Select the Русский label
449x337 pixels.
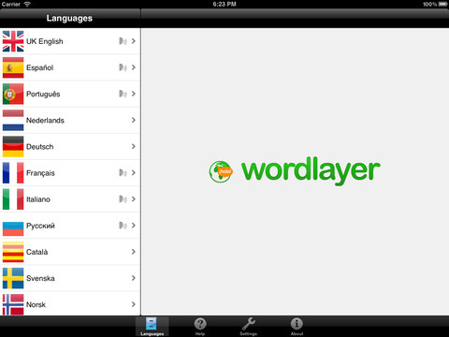(x=40, y=226)
